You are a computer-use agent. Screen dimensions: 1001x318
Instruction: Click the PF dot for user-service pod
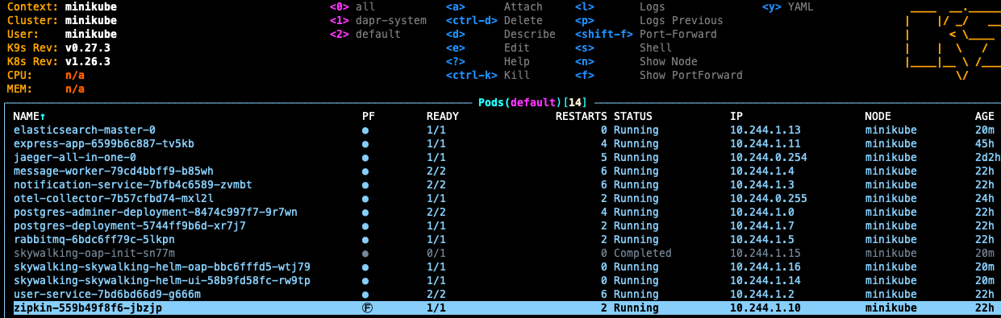(x=366, y=295)
